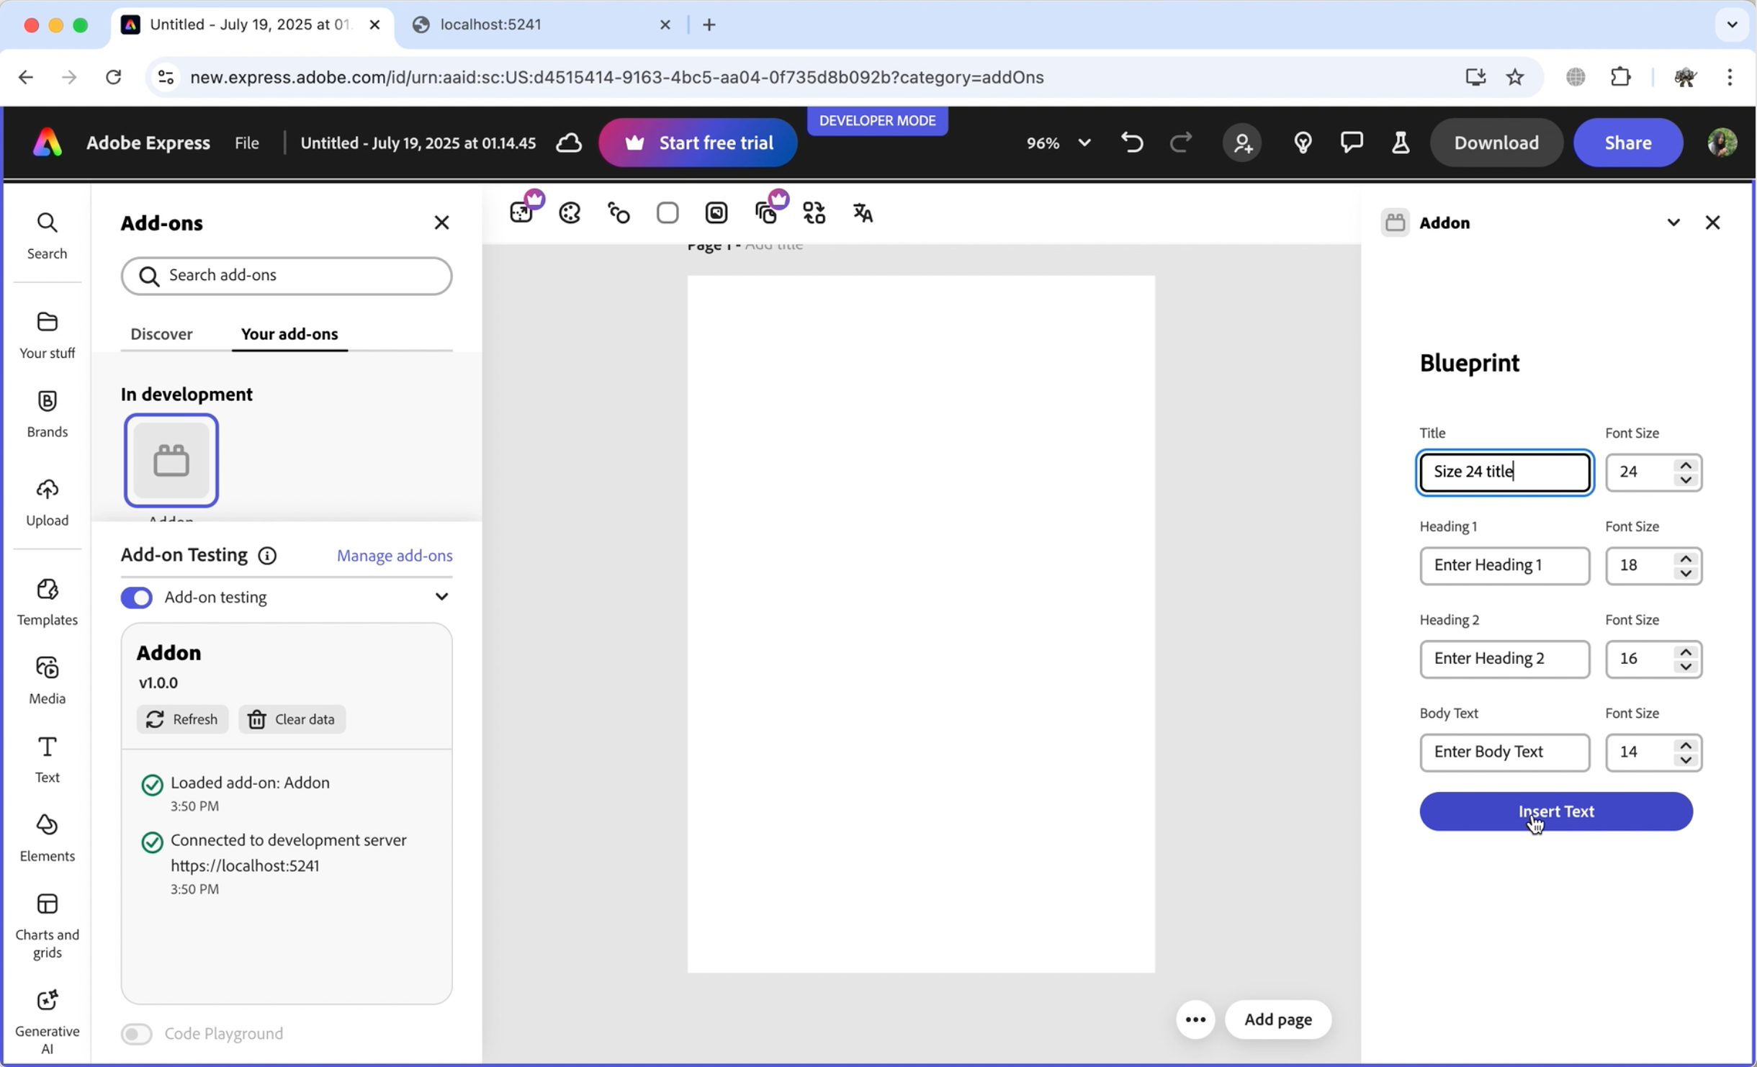Follow the Manage add-ons link
This screenshot has height=1067, width=1757.
click(x=395, y=555)
